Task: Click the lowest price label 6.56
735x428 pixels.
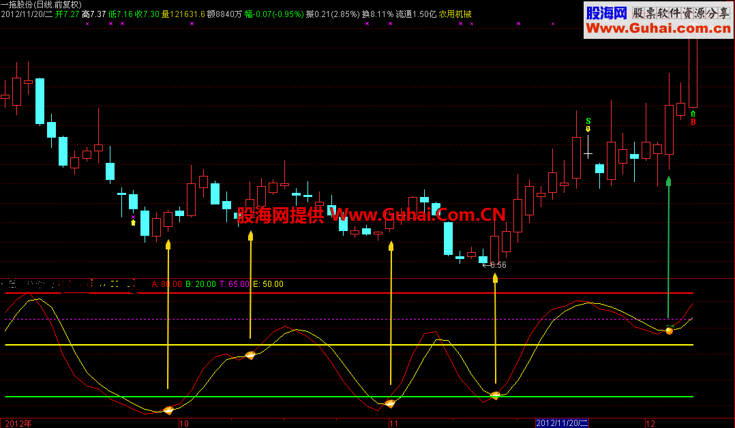Action: pos(498,265)
